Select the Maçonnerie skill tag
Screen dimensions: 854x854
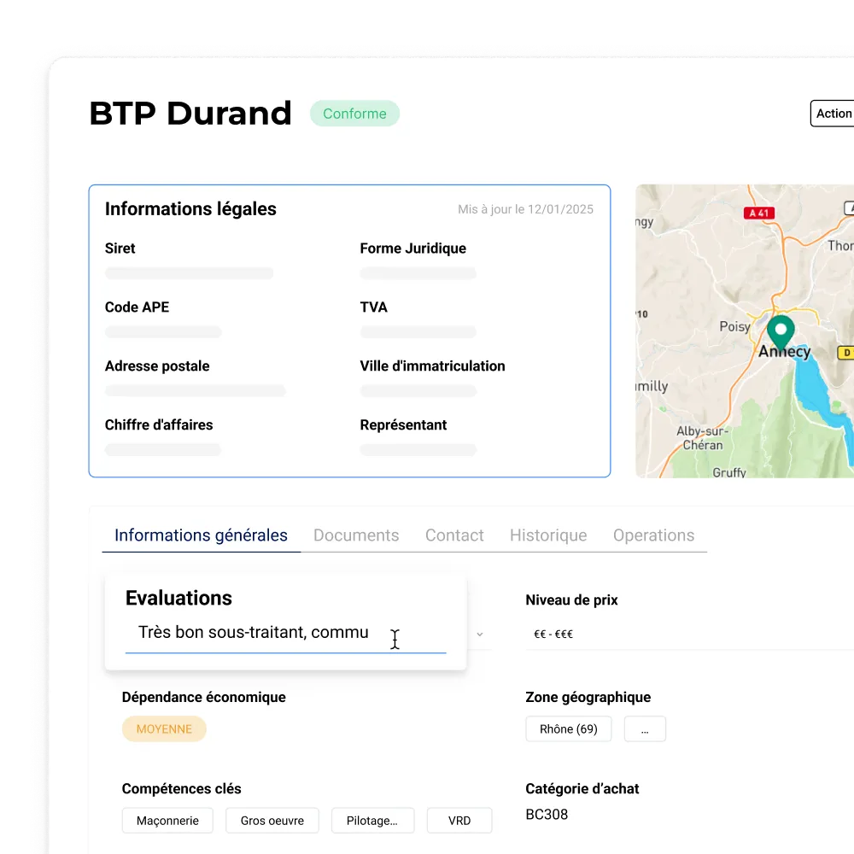(167, 820)
